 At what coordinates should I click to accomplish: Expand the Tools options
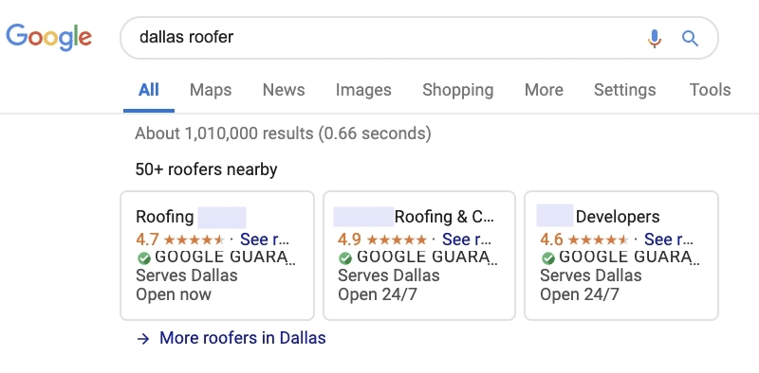coord(710,90)
